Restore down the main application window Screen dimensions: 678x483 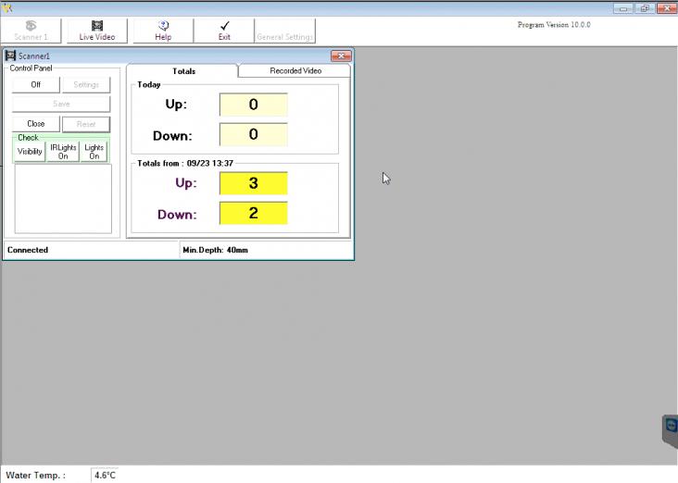(645, 8)
